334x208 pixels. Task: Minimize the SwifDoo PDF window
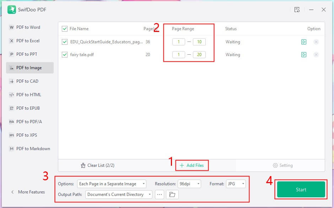point(311,10)
